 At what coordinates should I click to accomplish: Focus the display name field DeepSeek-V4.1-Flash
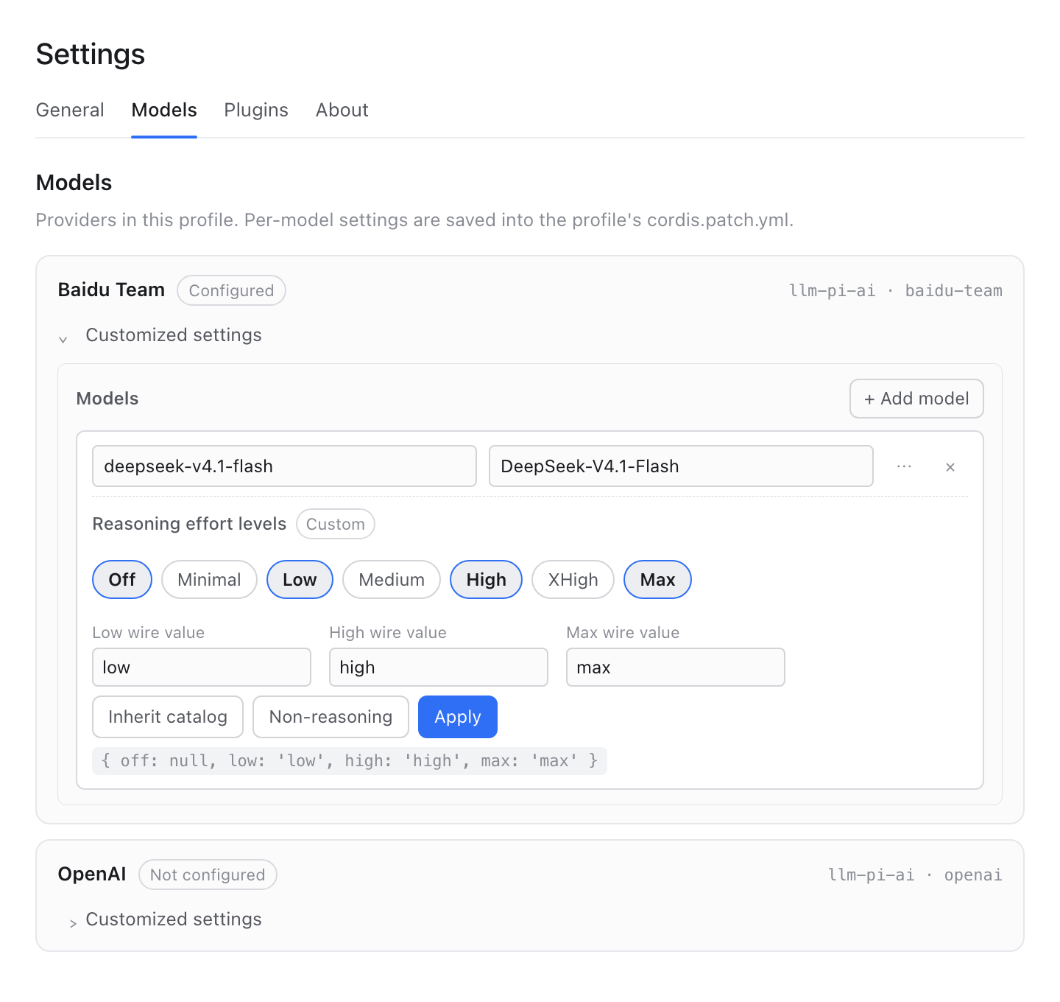coord(681,466)
